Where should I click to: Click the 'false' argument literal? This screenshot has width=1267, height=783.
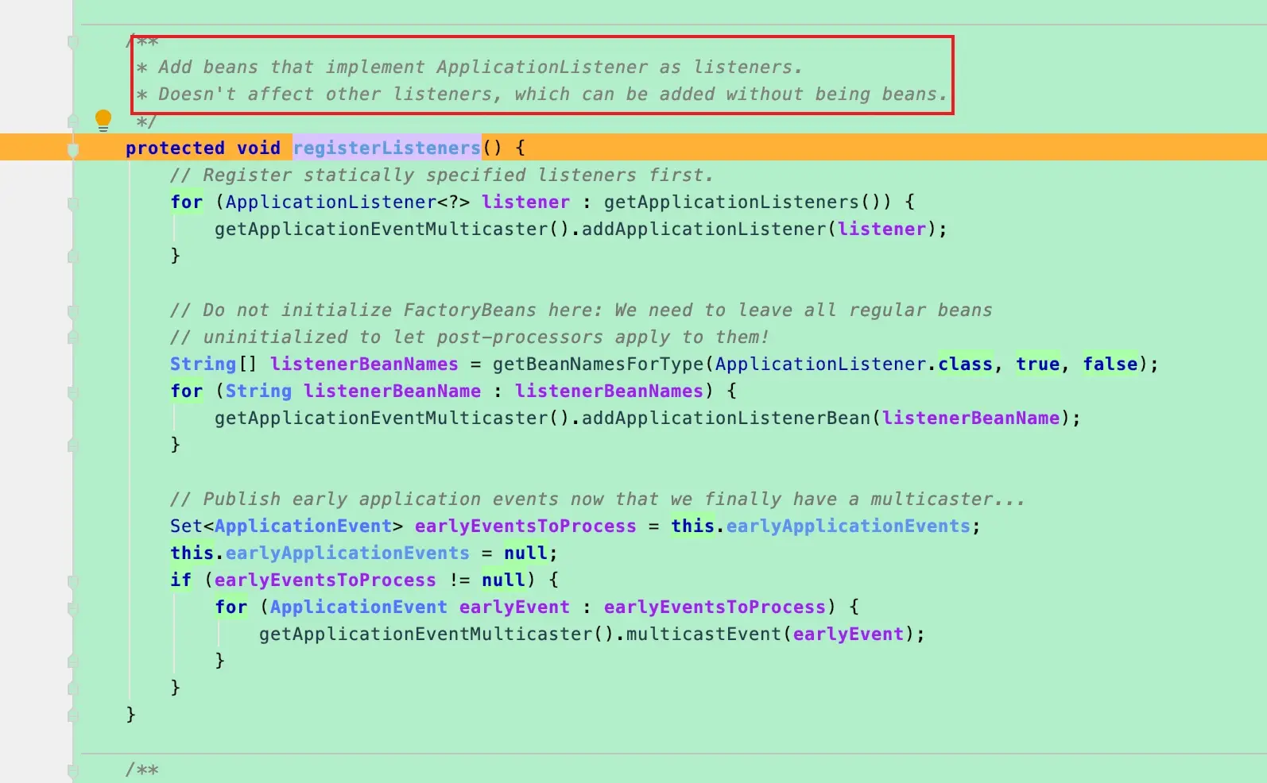[1110, 364]
